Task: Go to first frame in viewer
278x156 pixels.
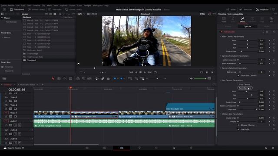Action: 131,72
